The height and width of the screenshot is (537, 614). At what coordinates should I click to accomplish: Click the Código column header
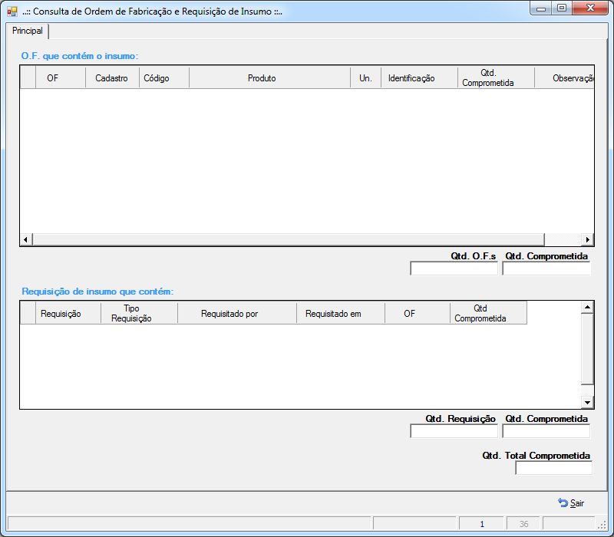164,78
